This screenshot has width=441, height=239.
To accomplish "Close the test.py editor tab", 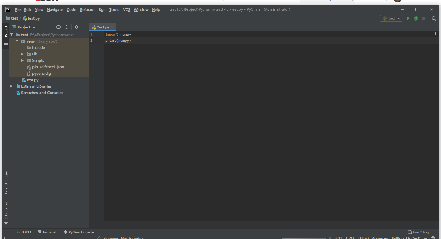I will pos(113,27).
